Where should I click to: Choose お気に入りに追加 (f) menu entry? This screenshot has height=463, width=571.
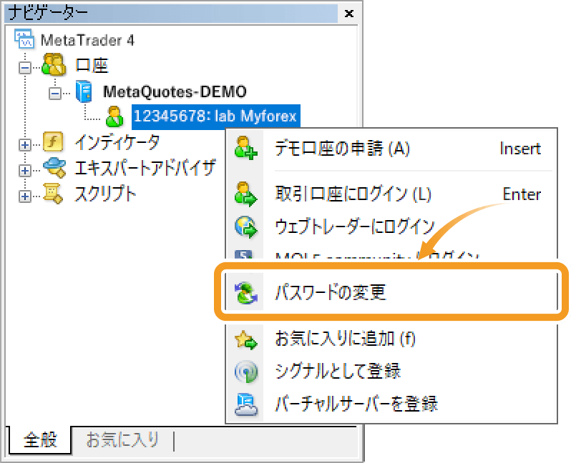point(391,339)
